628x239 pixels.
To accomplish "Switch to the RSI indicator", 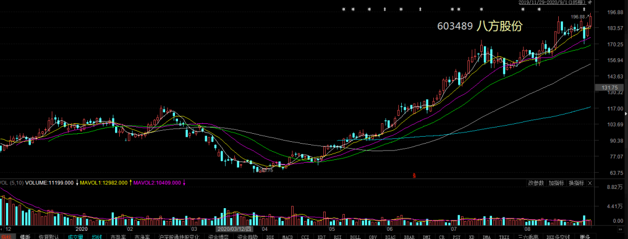I will tap(338, 237).
